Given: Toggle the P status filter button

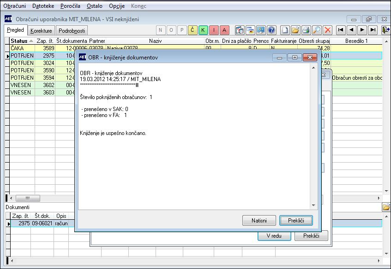Looking at the screenshot, I should 182,30.
